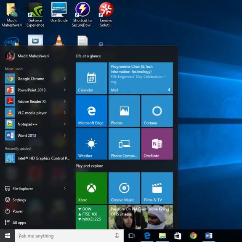Viewport: 242px width, 242px height.
Task: Select the text document desktop icon
Action: pyautogui.click(x=82, y=40)
